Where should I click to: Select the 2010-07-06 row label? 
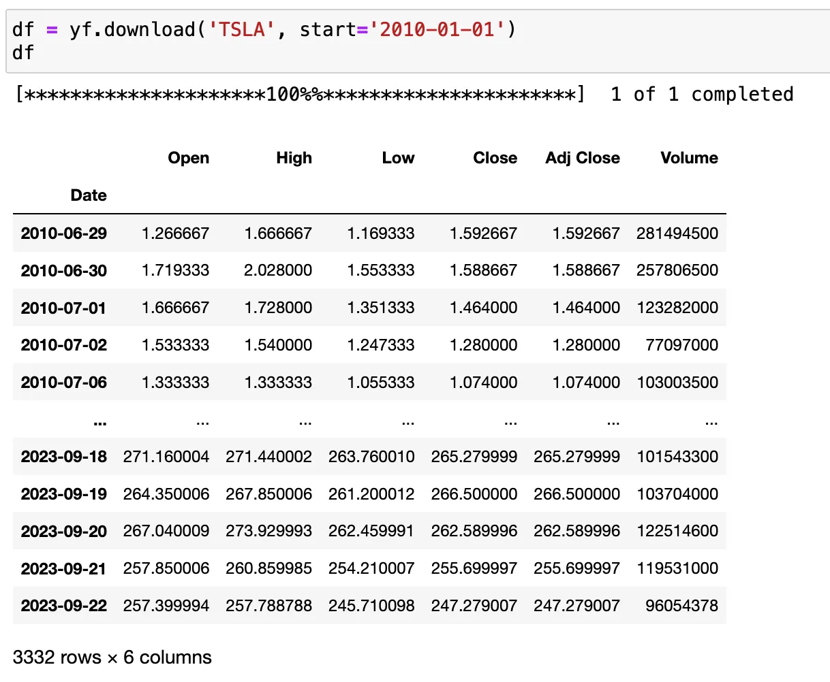coord(64,383)
